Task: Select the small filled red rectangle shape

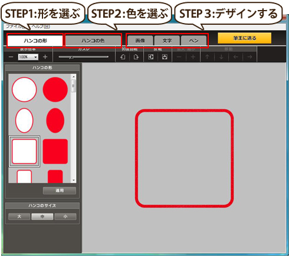Action: pyautogui.click(x=55, y=176)
